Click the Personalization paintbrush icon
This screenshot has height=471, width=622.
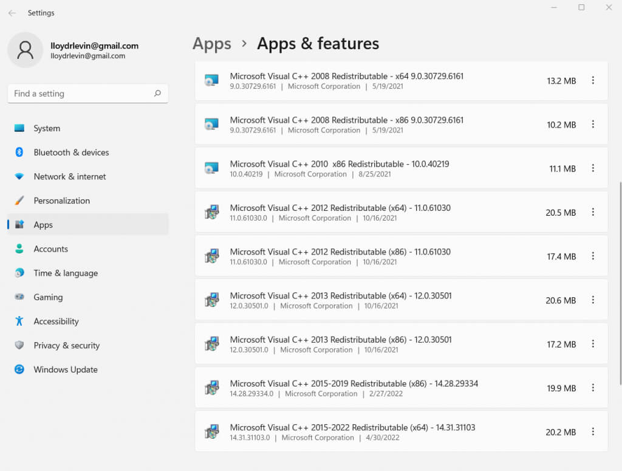pyautogui.click(x=19, y=201)
